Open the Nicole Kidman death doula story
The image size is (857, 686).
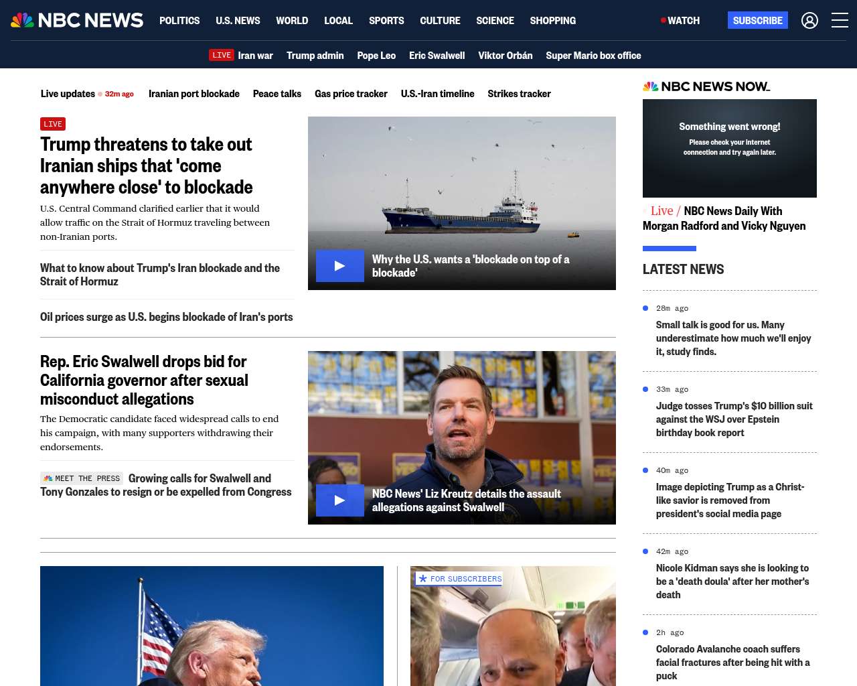pyautogui.click(x=732, y=581)
